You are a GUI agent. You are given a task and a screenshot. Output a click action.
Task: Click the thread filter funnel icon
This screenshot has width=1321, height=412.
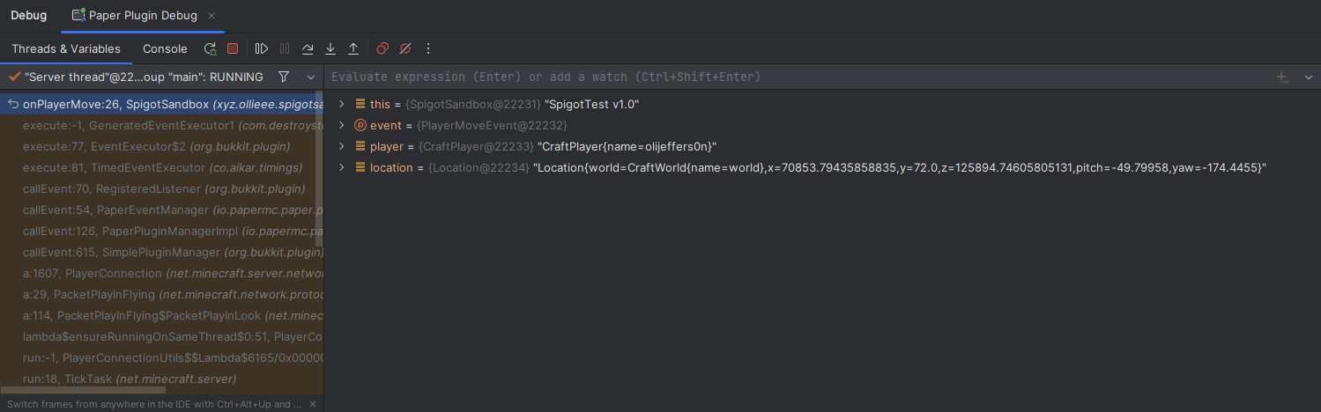pyautogui.click(x=284, y=77)
